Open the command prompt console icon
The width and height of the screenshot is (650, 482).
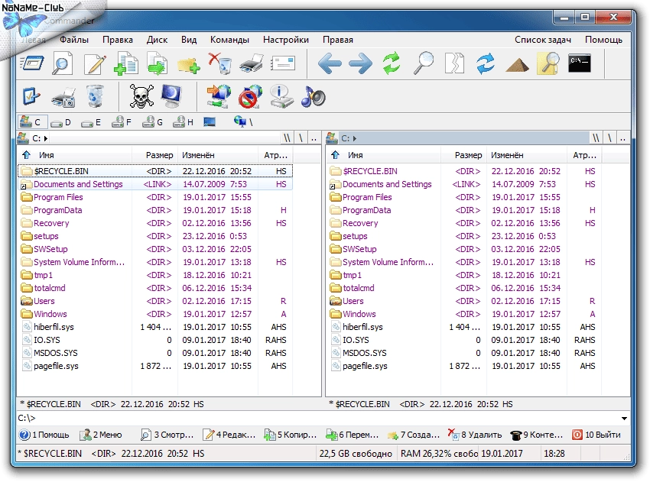(x=579, y=63)
